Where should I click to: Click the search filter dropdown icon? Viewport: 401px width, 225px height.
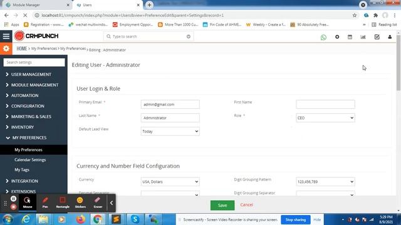click(189, 36)
